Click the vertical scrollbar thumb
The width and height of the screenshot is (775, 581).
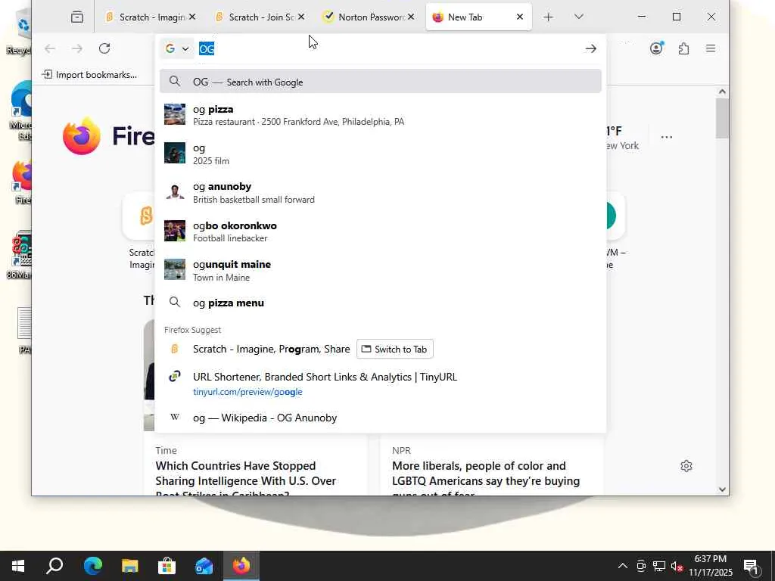722,118
